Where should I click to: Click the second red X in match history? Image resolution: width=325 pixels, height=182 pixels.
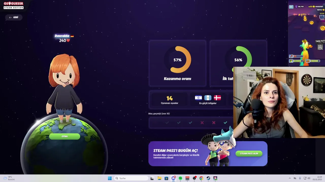pos(214,123)
